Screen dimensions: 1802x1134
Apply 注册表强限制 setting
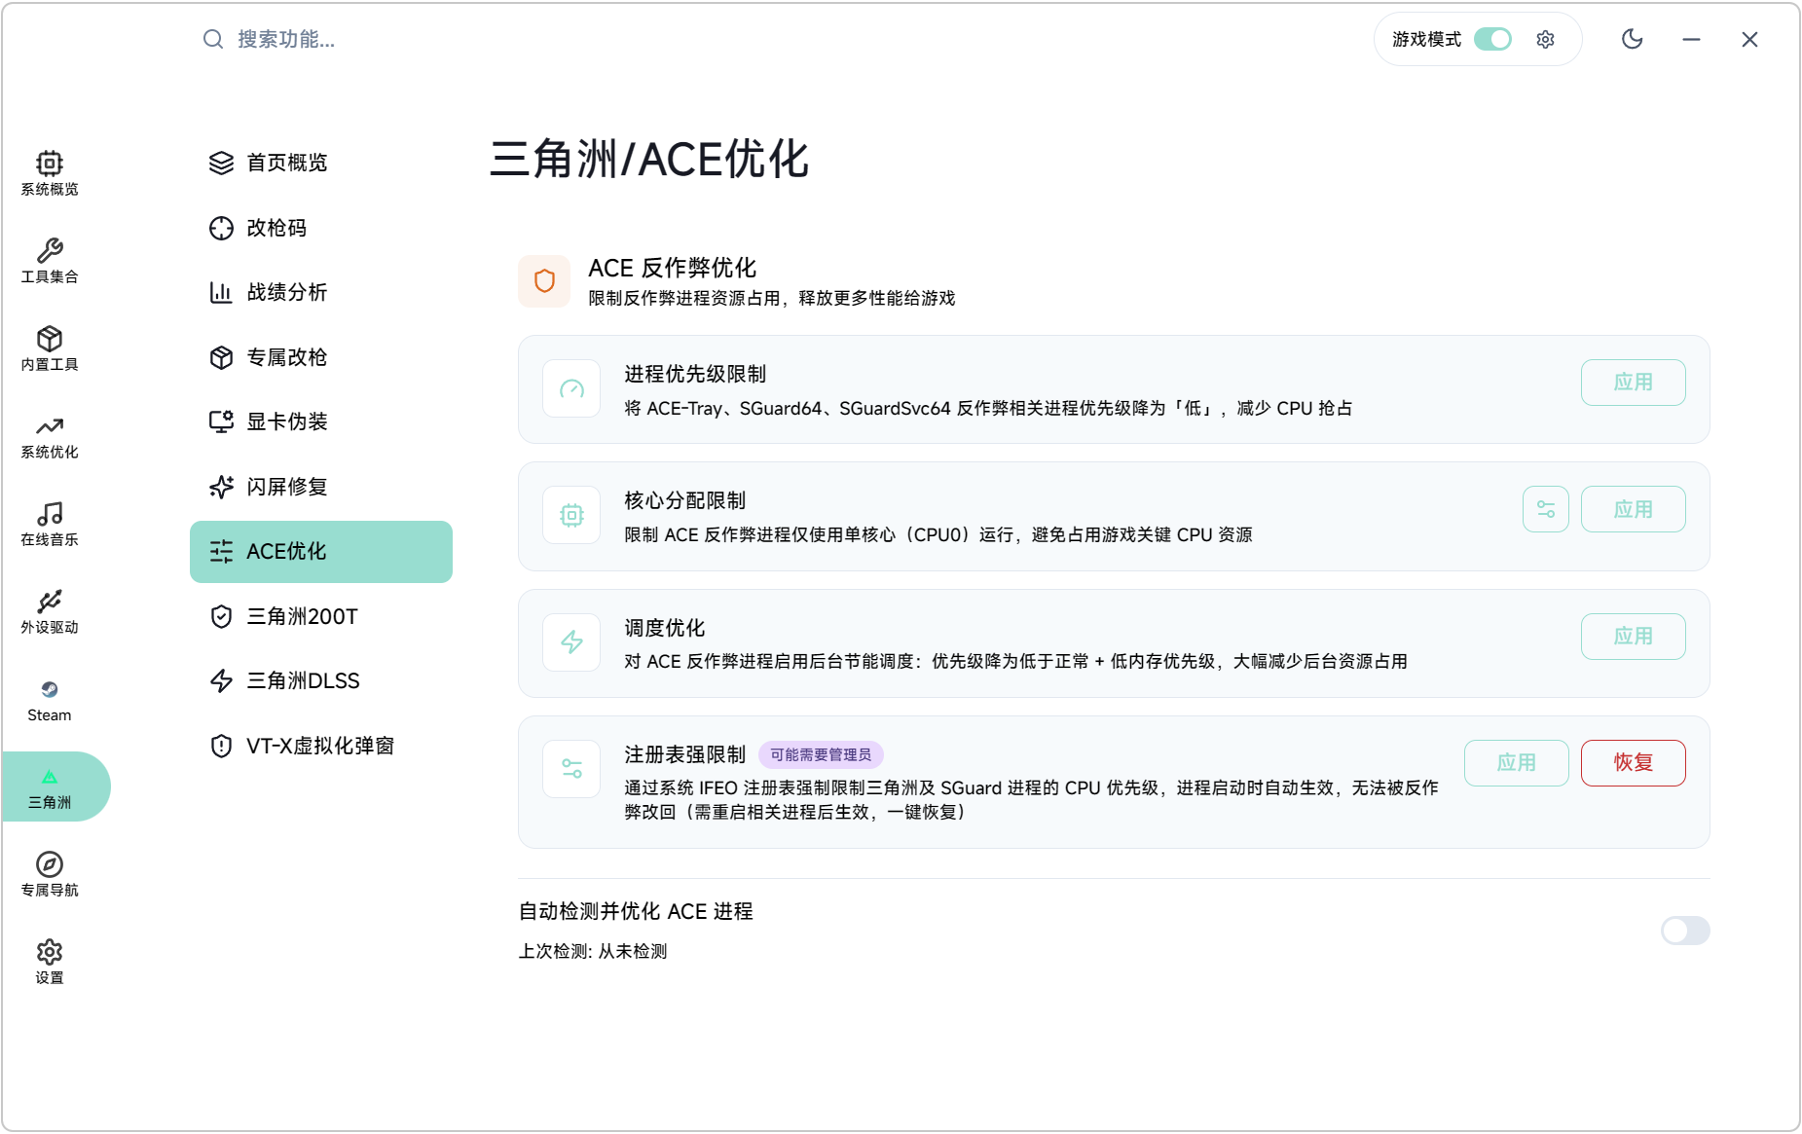1517,763
